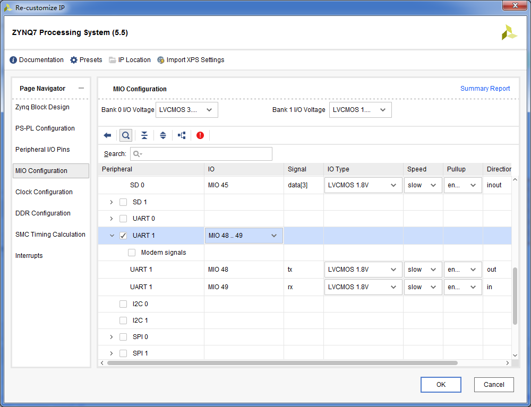Open Speed dropdown for MIO 45

423,185
